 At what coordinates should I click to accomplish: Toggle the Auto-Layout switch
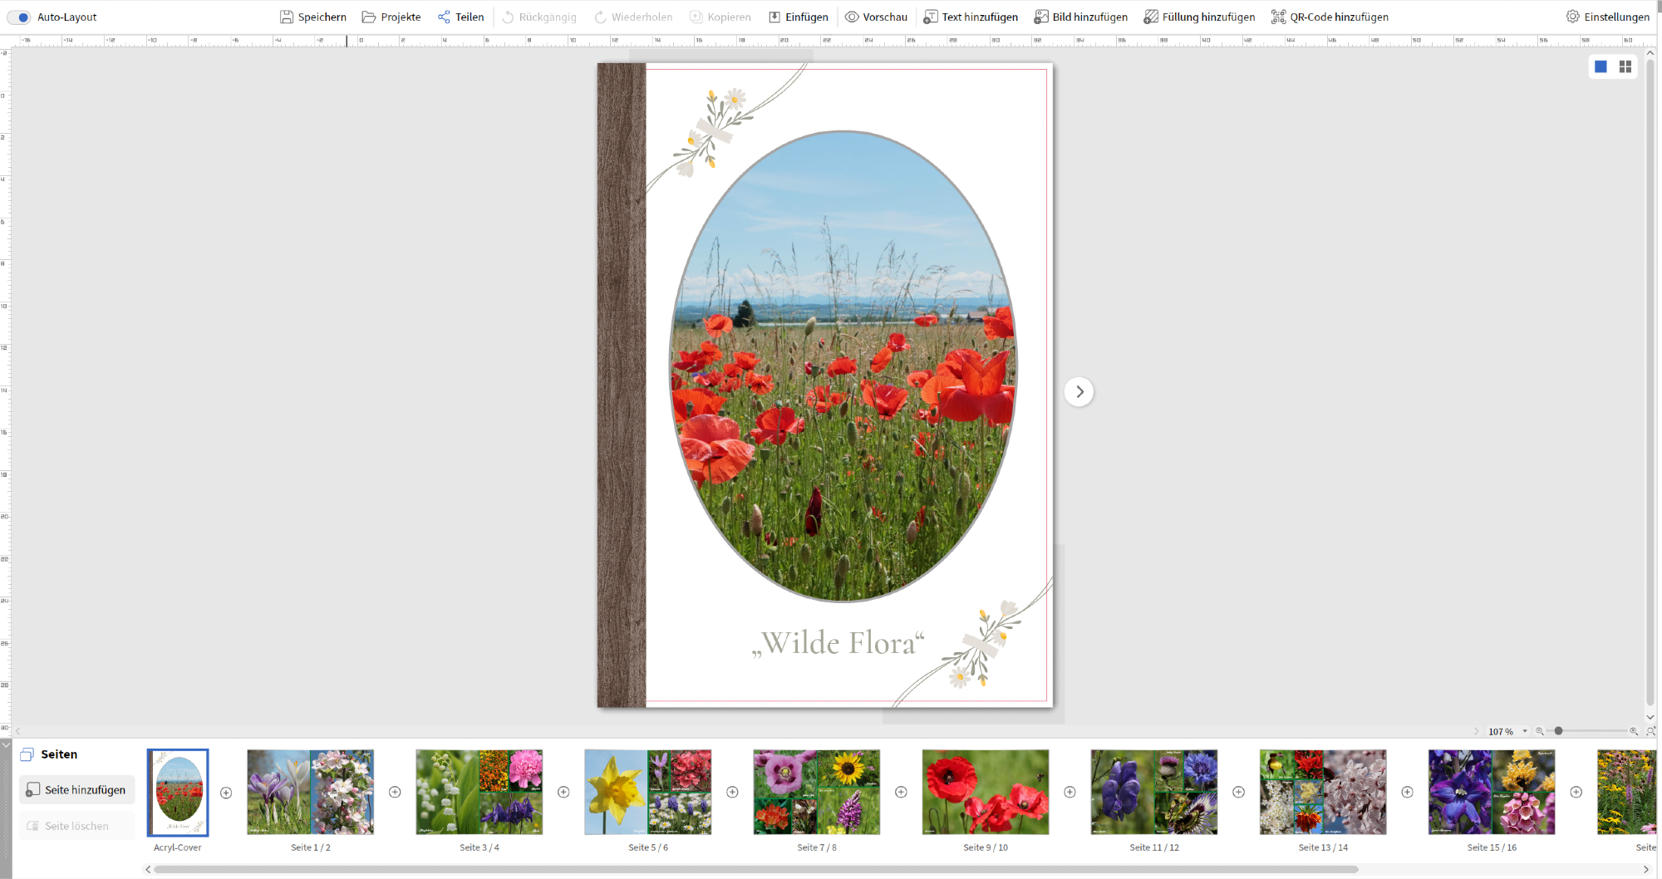19,17
